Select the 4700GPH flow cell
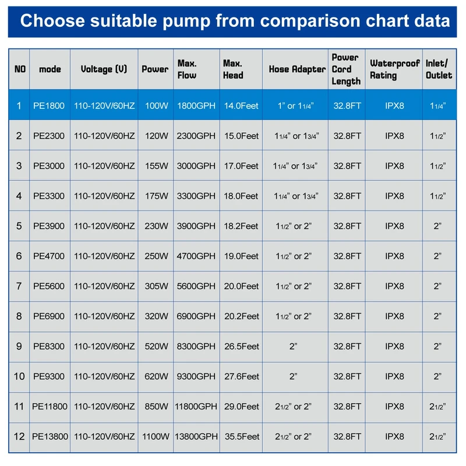466x466 pixels. click(196, 256)
